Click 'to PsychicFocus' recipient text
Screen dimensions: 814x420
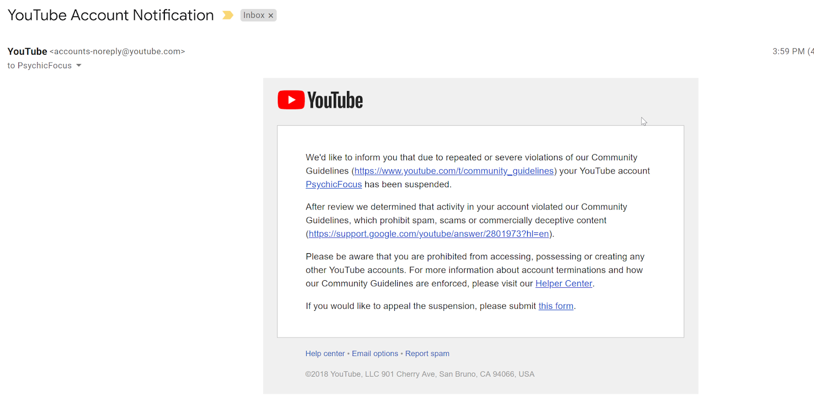(40, 66)
